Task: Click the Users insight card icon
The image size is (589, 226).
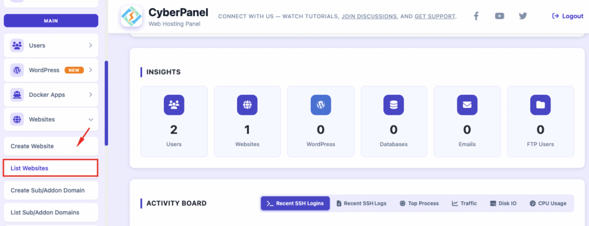Action: (x=174, y=104)
